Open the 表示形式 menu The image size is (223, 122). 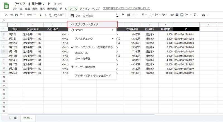tap(52, 9)
